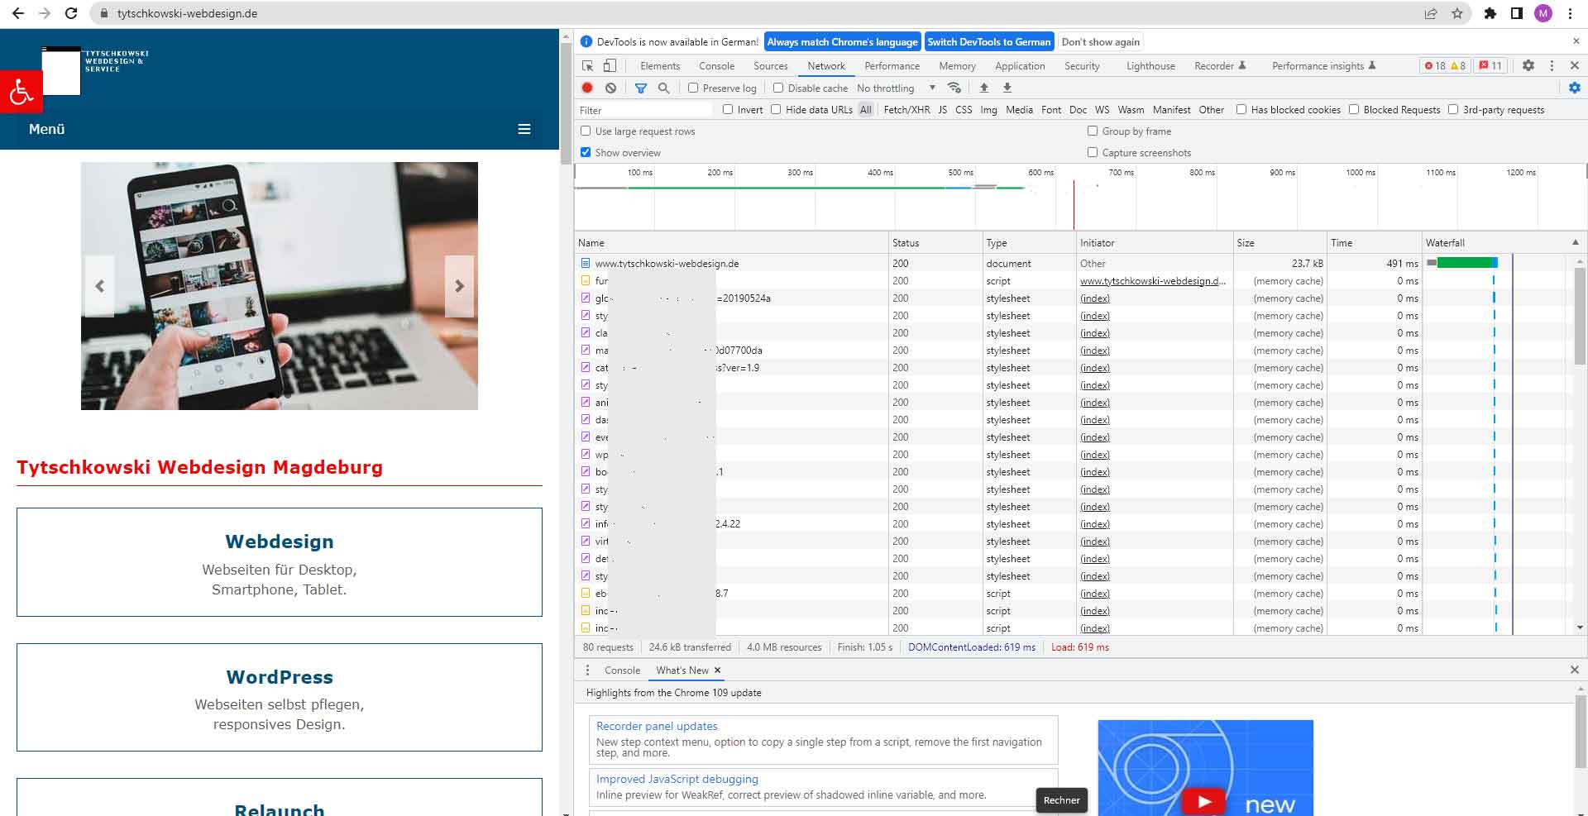Open the hamburger menu icon on the website
Image resolution: width=1588 pixels, height=816 pixels.
tap(524, 129)
